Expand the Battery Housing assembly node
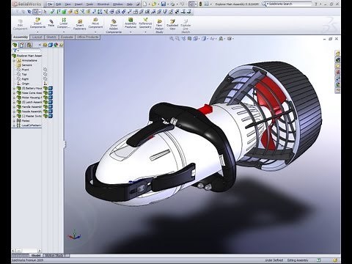Viewport: 352px width, 264px height. point(14,88)
